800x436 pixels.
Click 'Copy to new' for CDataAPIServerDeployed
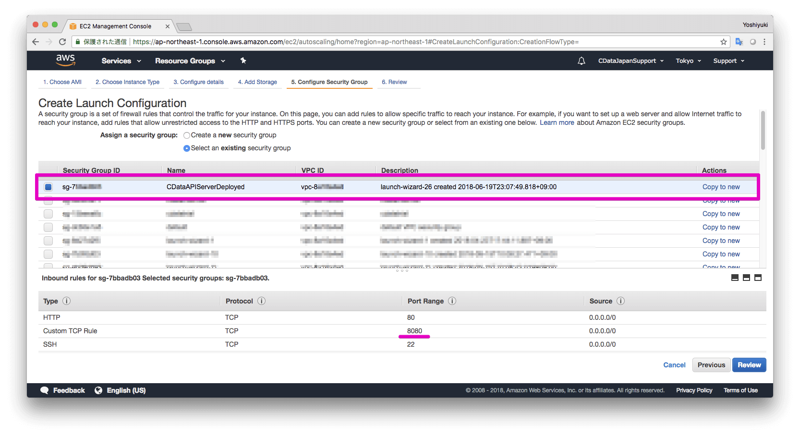pyautogui.click(x=721, y=187)
